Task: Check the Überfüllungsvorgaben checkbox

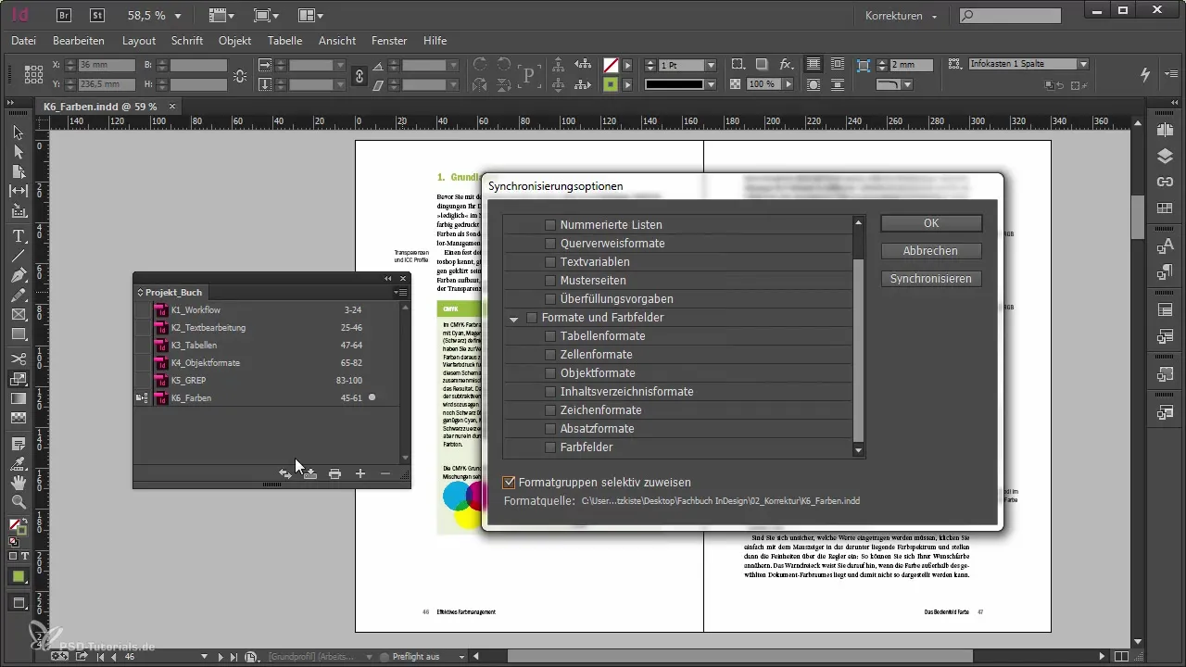Action: [550, 299]
